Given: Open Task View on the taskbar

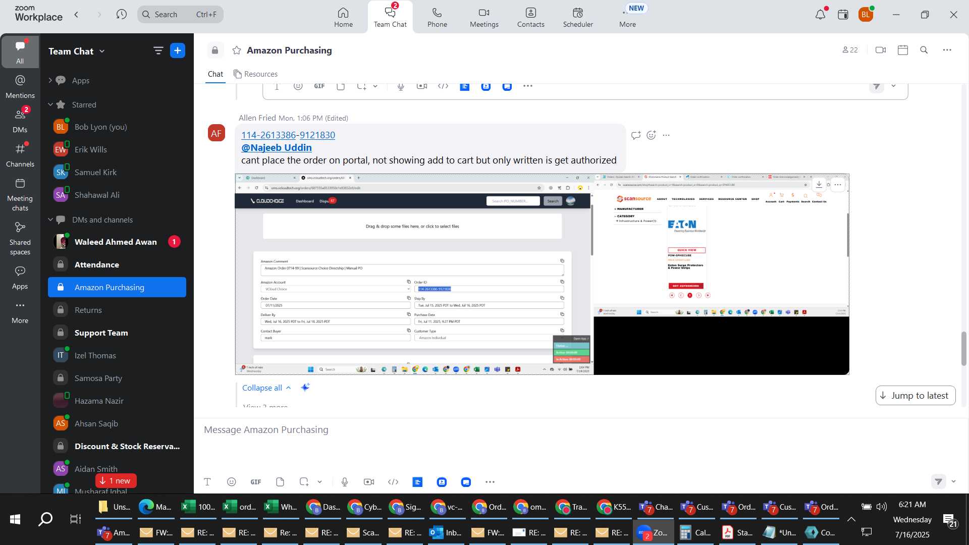Looking at the screenshot, I should (75, 519).
